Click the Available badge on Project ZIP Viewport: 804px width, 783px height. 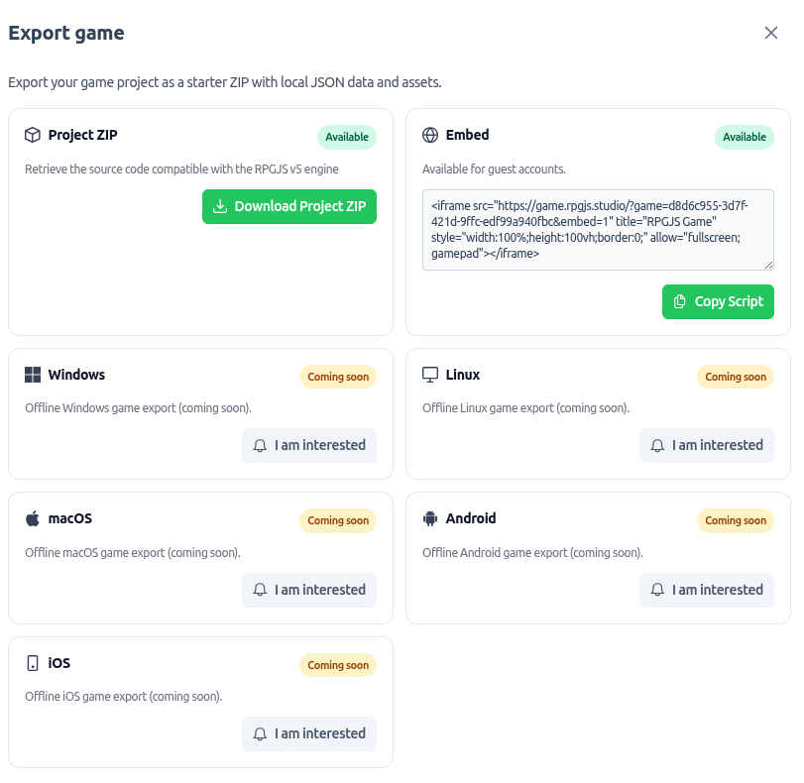tap(346, 137)
